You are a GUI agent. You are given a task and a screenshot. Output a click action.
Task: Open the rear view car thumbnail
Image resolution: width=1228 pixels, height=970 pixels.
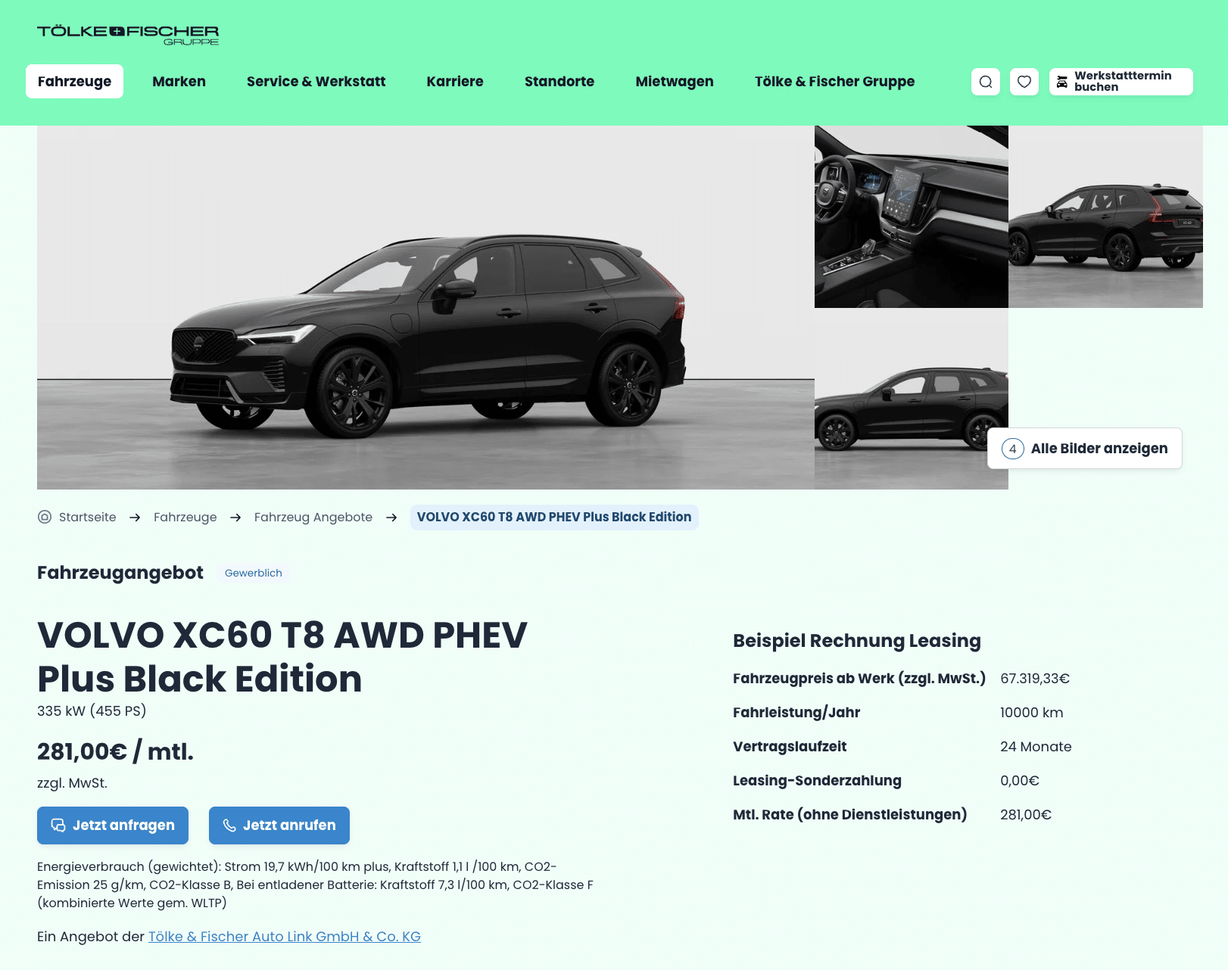coord(1105,216)
